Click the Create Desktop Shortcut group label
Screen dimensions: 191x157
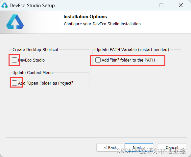click(35, 49)
